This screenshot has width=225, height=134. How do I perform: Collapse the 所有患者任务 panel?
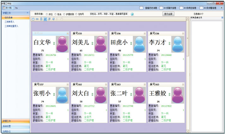(222, 18)
